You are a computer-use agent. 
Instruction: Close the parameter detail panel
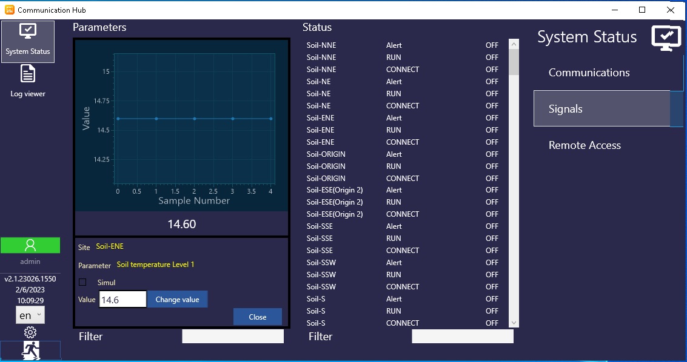pos(257,317)
